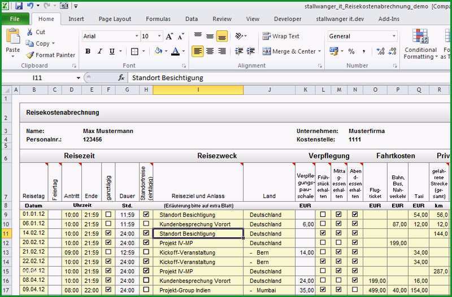Expand the Copy dropdown arrow
This screenshot has height=297, width=452.
click(53, 43)
